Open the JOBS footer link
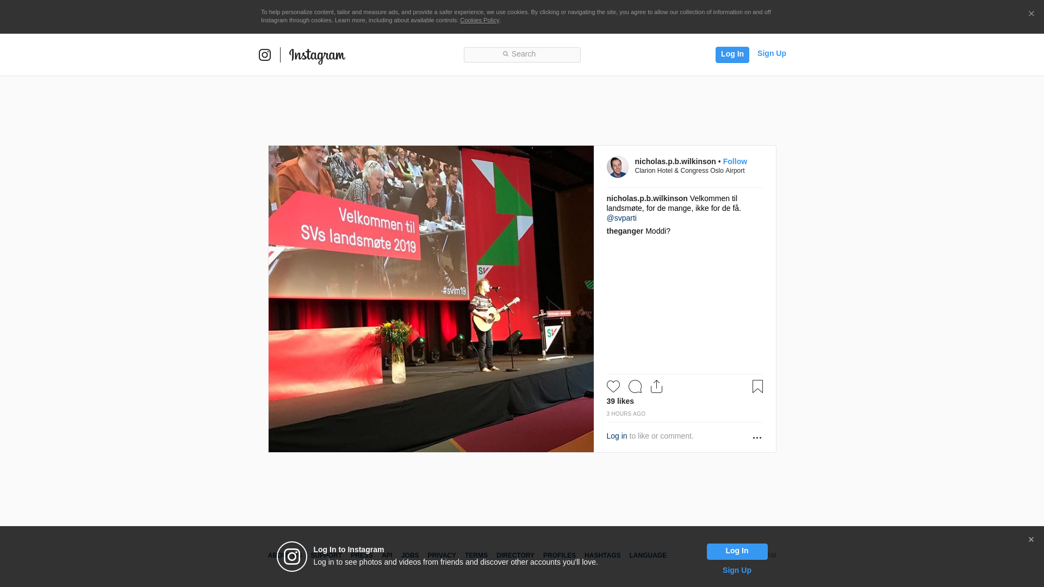Viewport: 1044px width, 587px height. coord(410,555)
